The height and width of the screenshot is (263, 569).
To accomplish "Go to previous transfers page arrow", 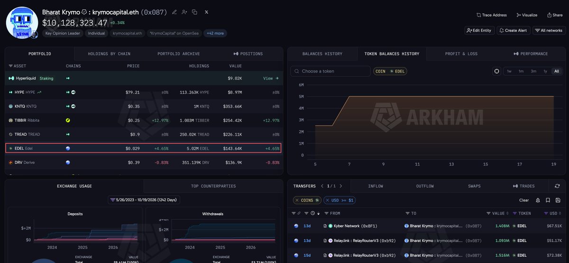I will [322, 186].
